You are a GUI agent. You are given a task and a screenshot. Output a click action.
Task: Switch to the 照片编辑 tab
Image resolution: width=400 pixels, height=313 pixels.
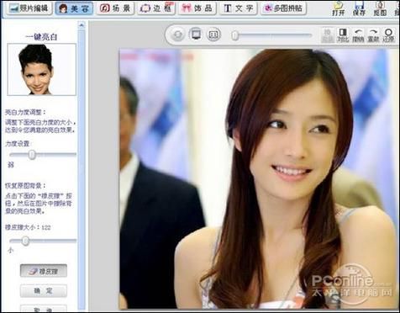pyautogui.click(x=29, y=8)
